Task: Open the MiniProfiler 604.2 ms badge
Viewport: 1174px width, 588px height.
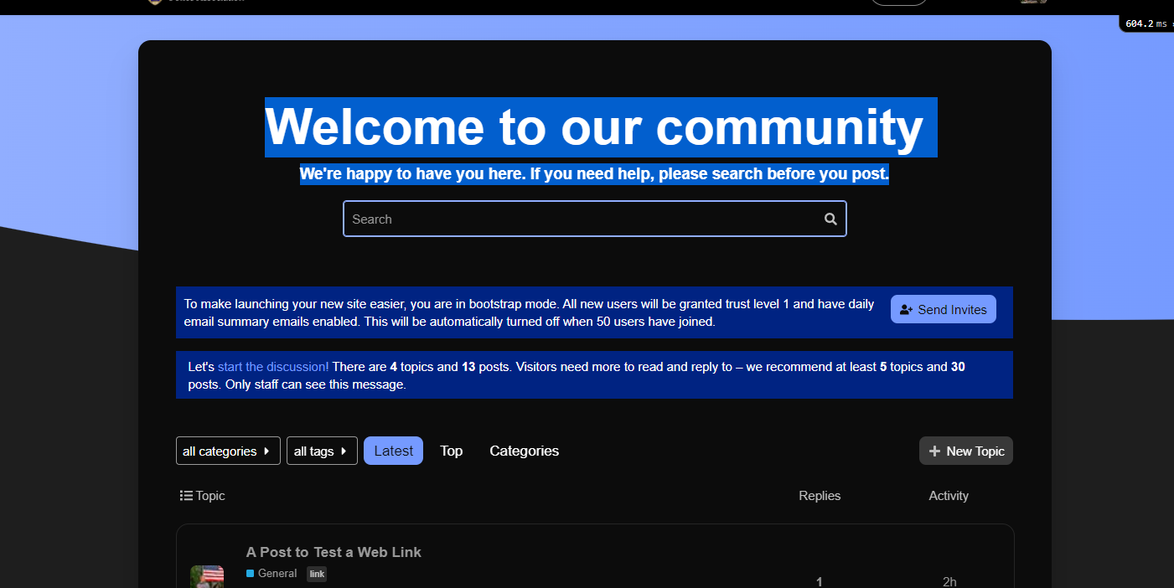Action: (x=1146, y=23)
